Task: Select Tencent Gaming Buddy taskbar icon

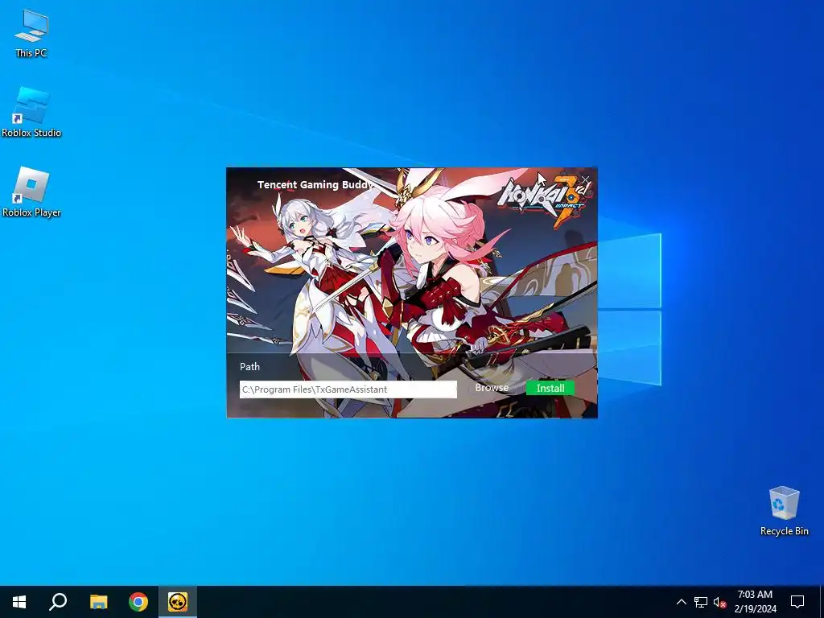Action: [178, 602]
